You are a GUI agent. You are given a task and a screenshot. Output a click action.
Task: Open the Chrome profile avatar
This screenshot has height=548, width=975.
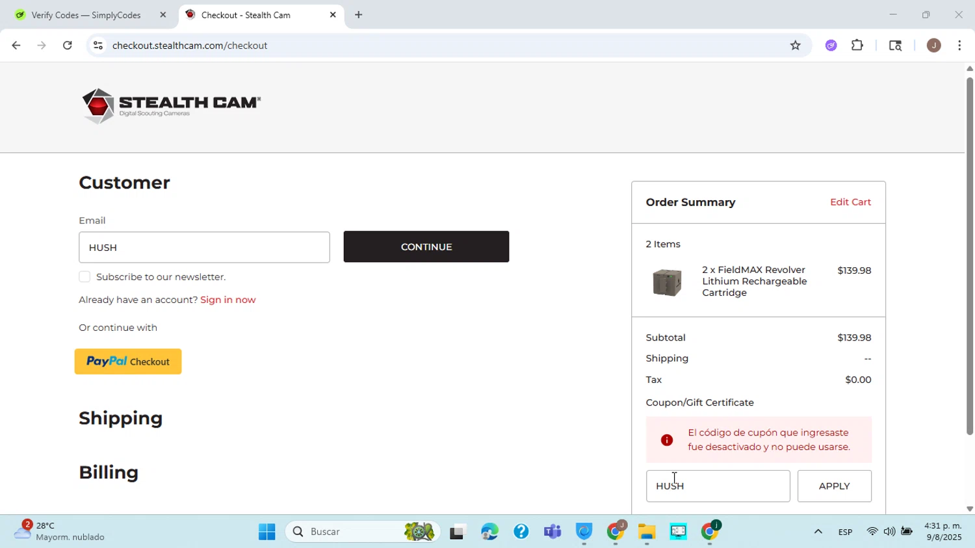[933, 46]
